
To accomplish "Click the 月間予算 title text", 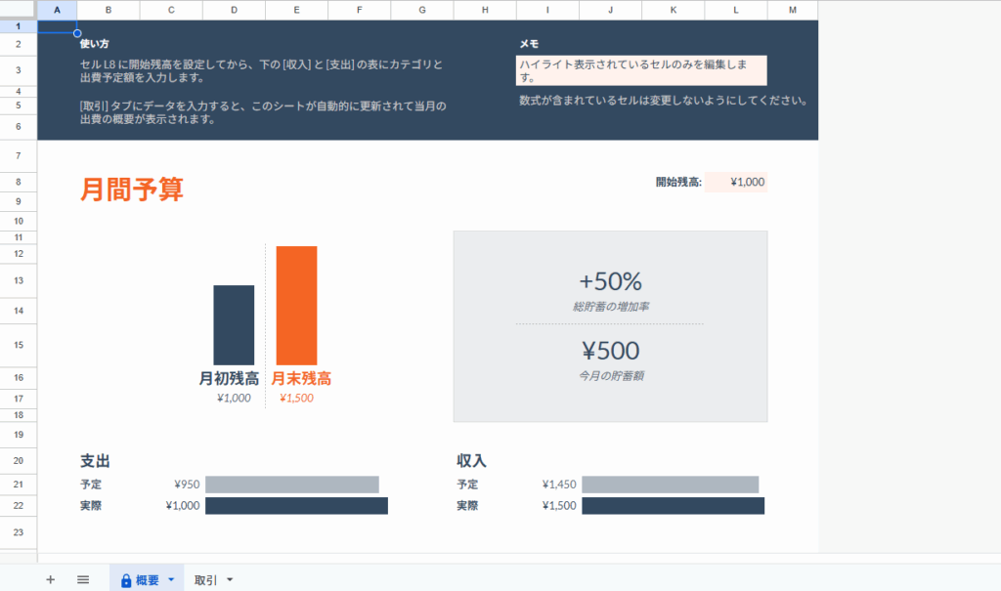I will (x=132, y=190).
